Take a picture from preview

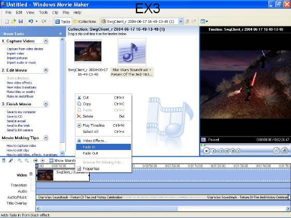285,151
